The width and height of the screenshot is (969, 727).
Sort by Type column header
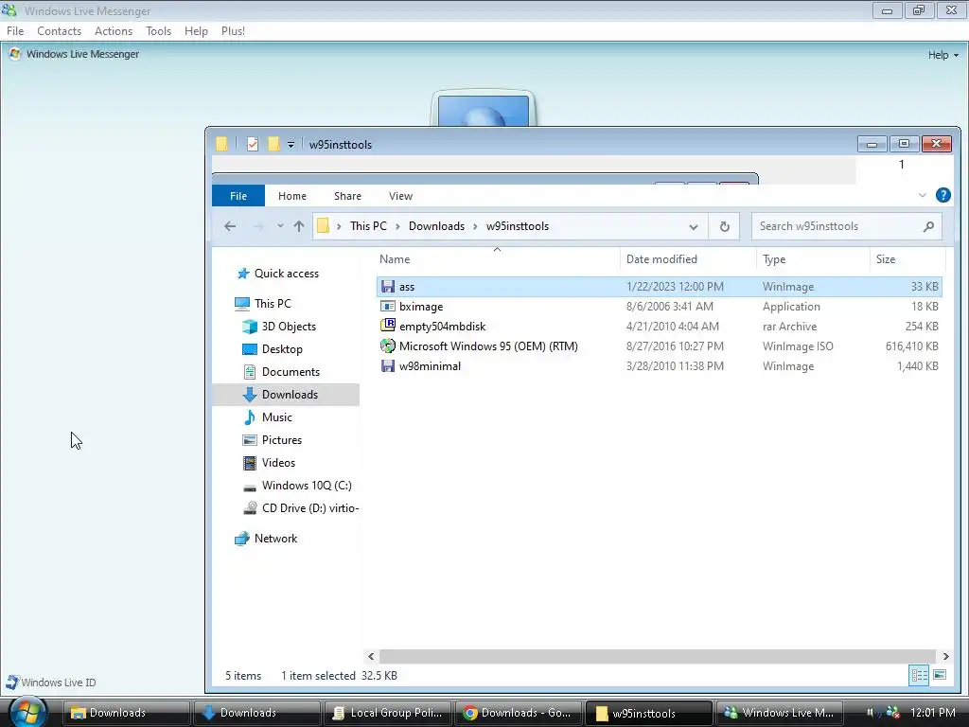813,259
